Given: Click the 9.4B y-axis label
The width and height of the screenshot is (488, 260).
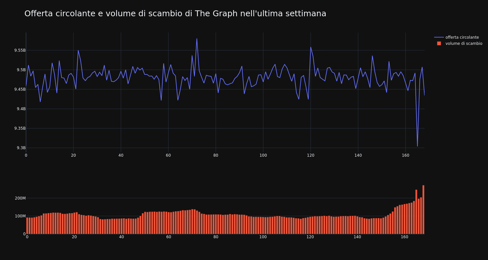Looking at the screenshot, I should point(21,109).
